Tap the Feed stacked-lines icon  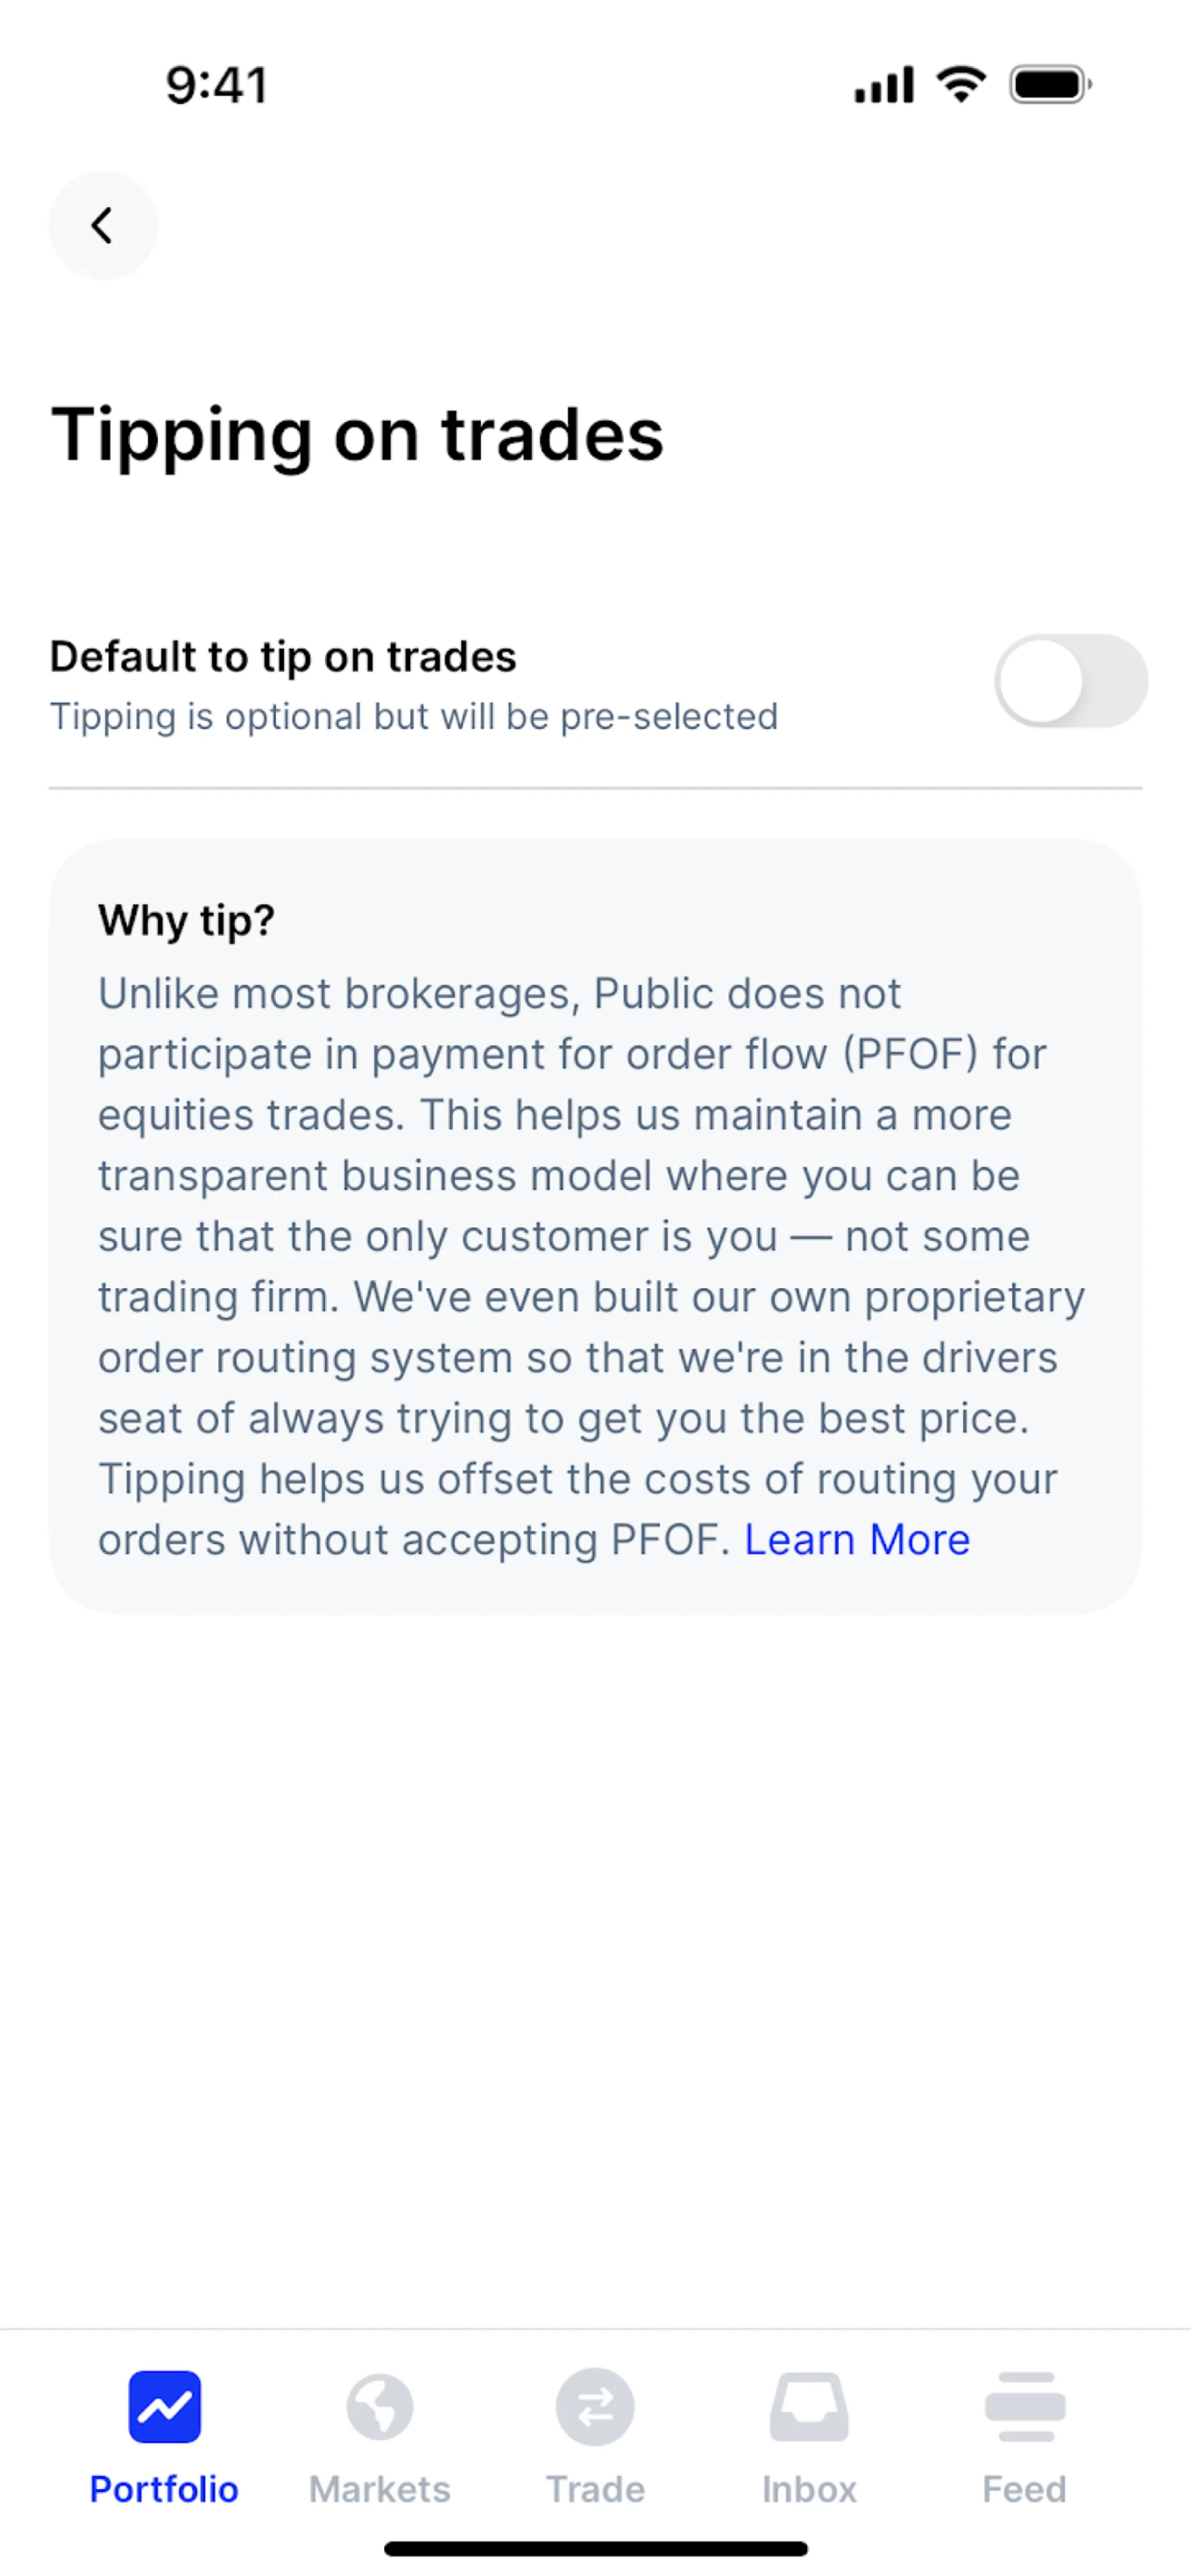pyautogui.click(x=1025, y=2406)
